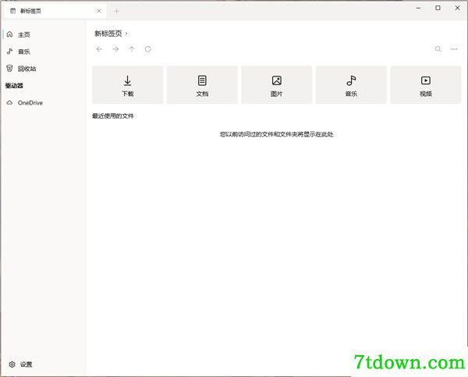The height and width of the screenshot is (377, 468).
Task: Click the tab page icon in title bar
Action: click(x=12, y=11)
